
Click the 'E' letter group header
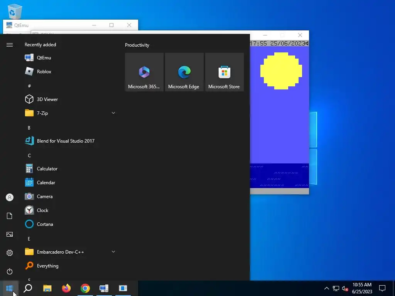click(29, 239)
